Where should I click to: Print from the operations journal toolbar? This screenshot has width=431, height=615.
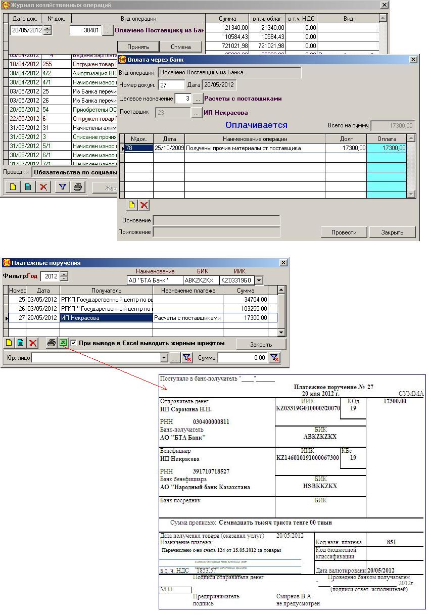point(77,187)
